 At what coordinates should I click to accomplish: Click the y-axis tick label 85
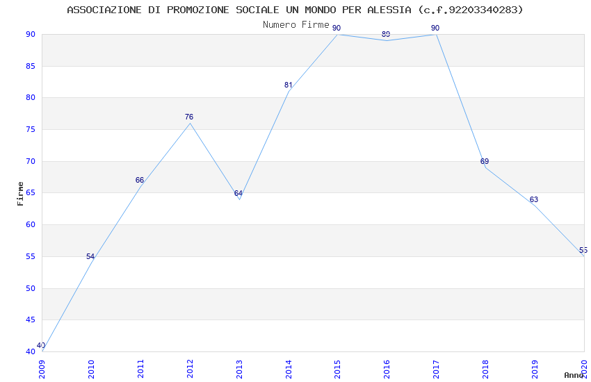(x=31, y=66)
